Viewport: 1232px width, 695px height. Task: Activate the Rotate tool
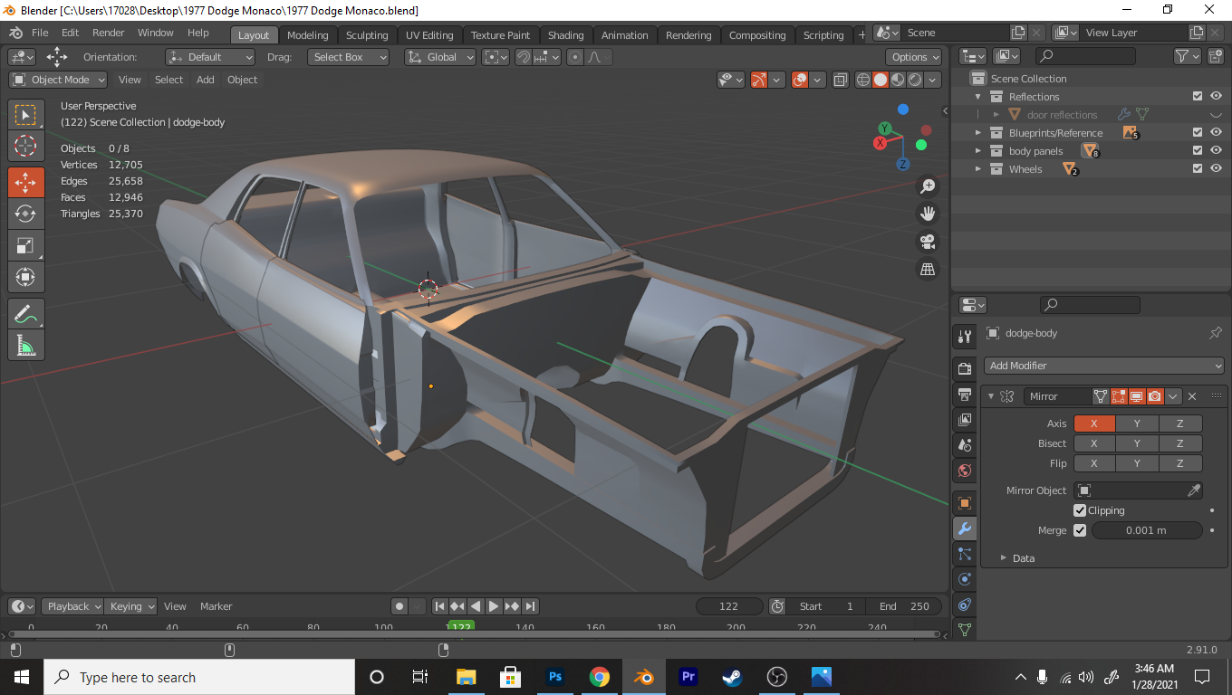click(25, 214)
